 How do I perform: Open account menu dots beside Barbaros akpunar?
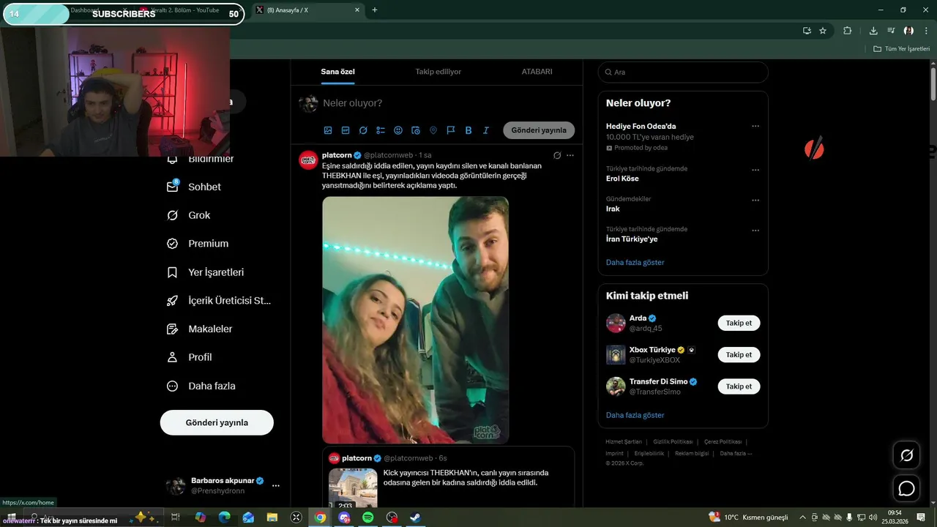pos(276,485)
